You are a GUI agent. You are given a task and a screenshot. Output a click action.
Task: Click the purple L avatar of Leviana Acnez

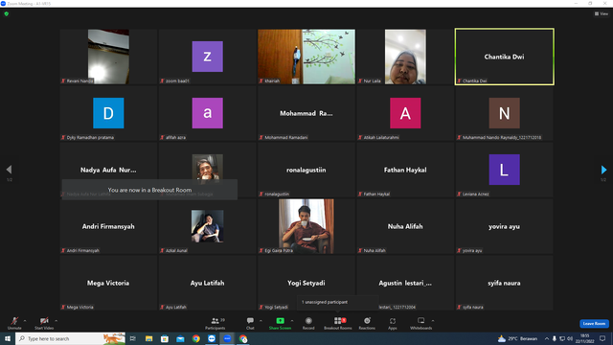[505, 170]
